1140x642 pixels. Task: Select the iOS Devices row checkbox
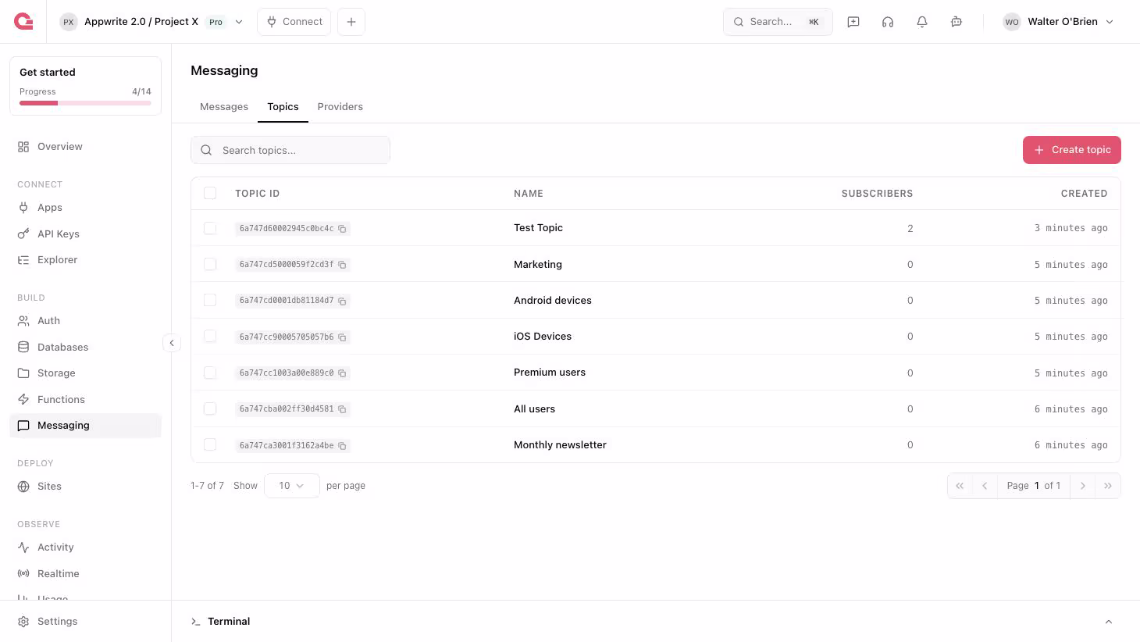[210, 336]
